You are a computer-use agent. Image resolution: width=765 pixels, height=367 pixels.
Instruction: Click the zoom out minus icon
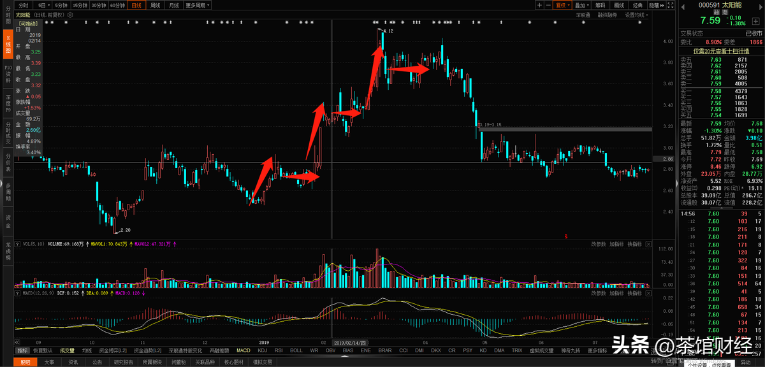[548, 5]
